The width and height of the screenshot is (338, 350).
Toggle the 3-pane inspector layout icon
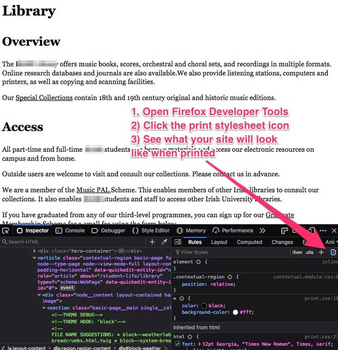(x=178, y=242)
